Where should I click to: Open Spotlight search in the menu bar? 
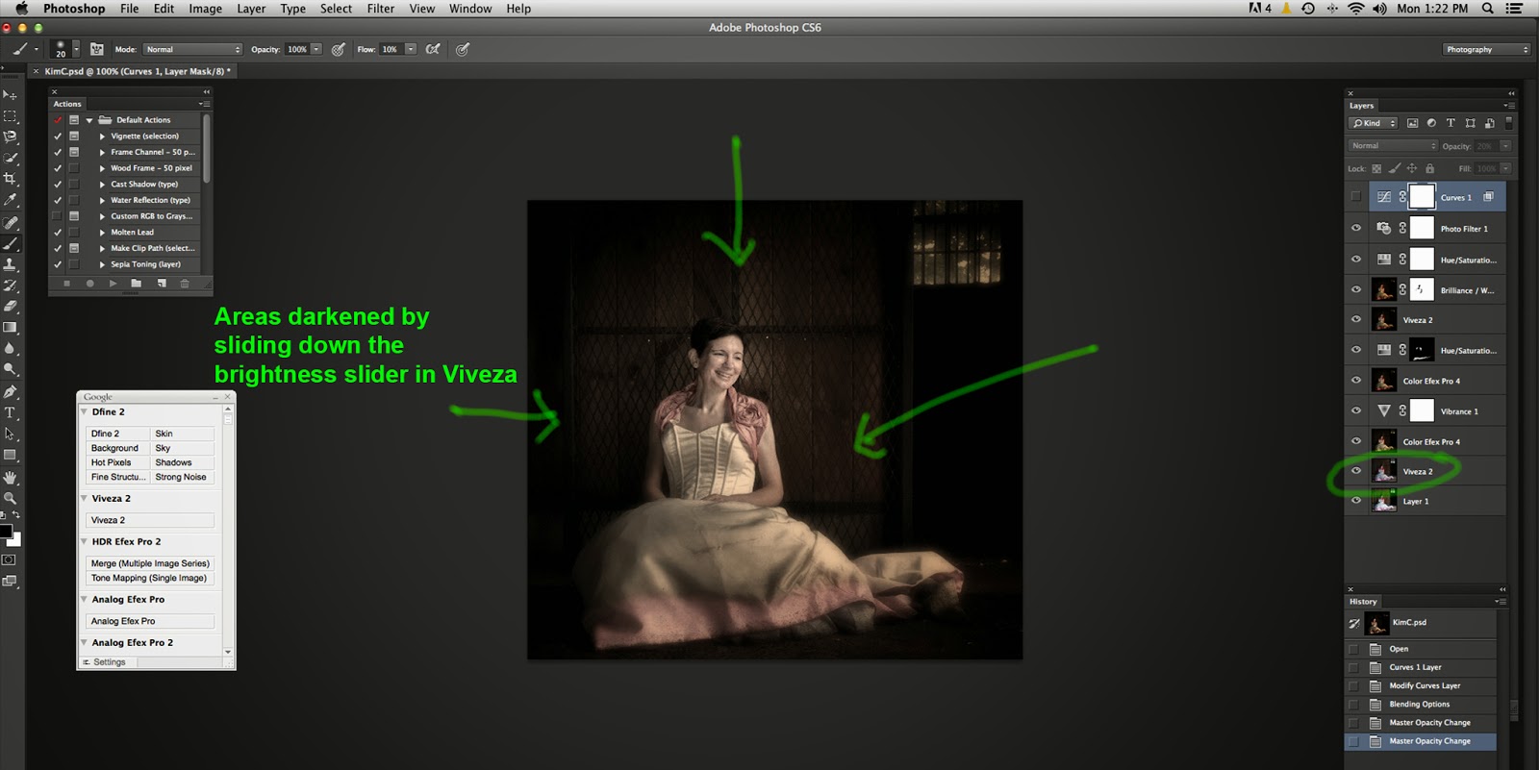tap(1487, 9)
